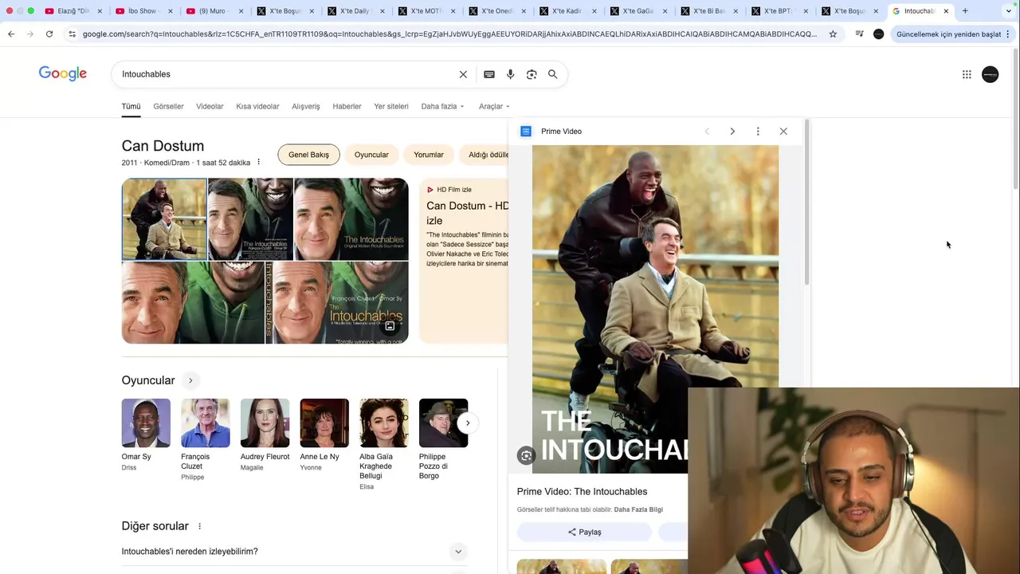The image size is (1020, 574).
Task: Show the next cast members arrow
Action: tap(468, 423)
